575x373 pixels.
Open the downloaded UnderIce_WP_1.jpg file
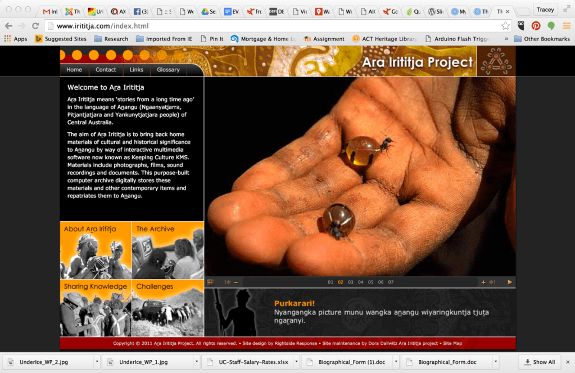(147, 362)
